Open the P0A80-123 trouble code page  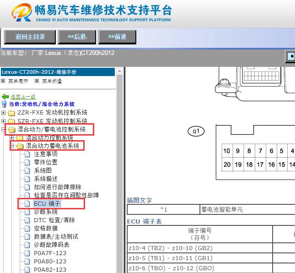(x=50, y=262)
